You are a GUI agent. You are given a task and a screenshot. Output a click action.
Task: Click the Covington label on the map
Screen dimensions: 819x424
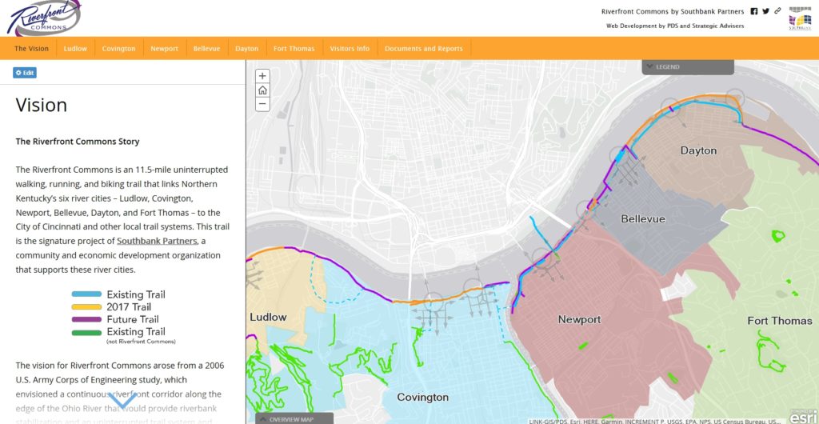422,398
